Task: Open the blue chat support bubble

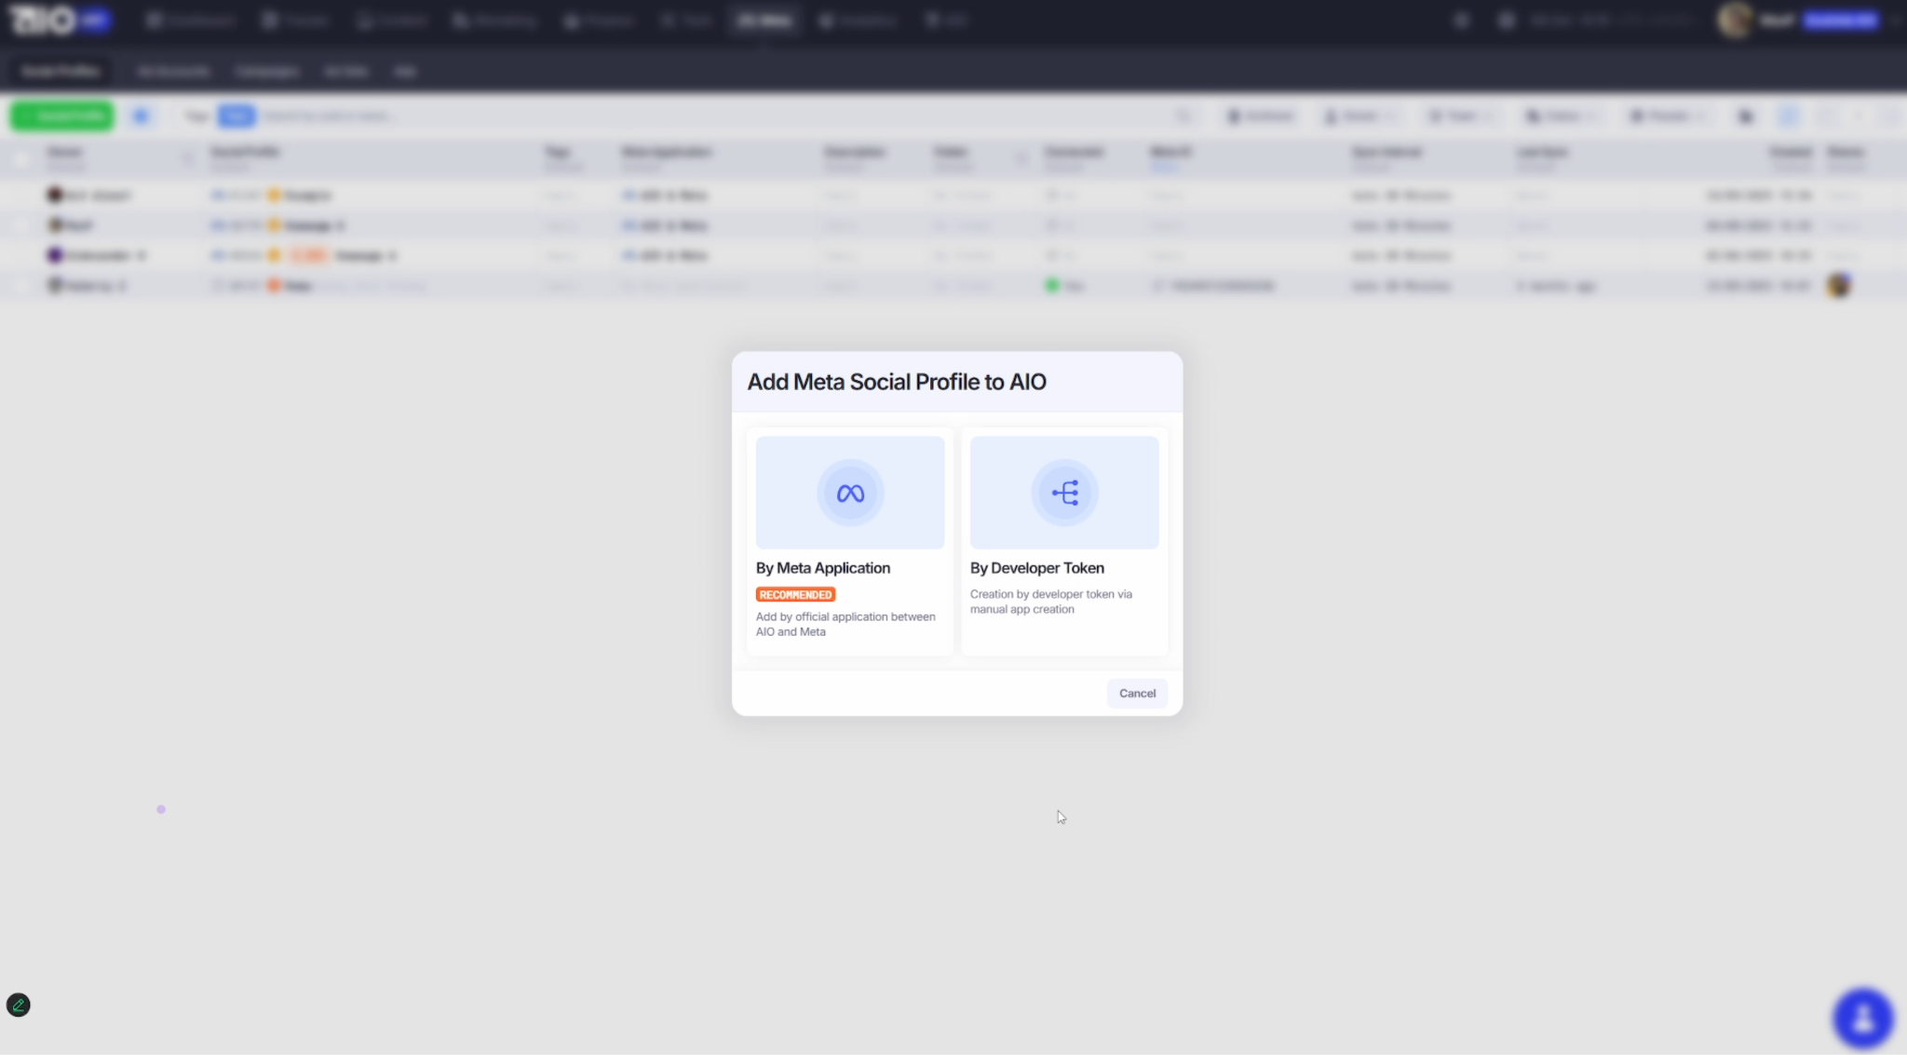Action: pyautogui.click(x=1862, y=1018)
